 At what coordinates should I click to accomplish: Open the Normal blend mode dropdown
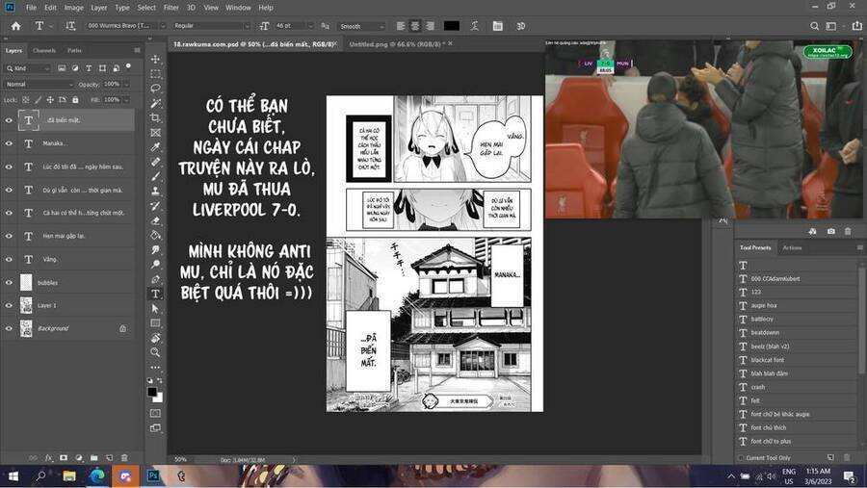point(39,84)
